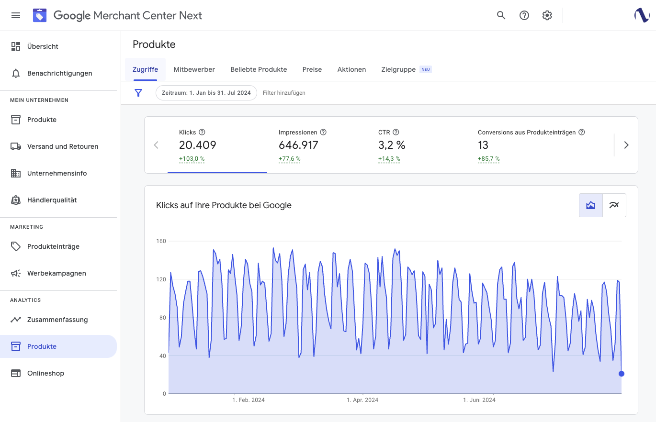Open the search with the magnifier icon

501,15
